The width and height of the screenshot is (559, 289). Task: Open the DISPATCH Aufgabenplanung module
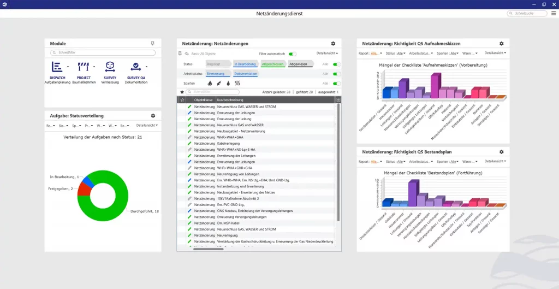[x=57, y=68]
